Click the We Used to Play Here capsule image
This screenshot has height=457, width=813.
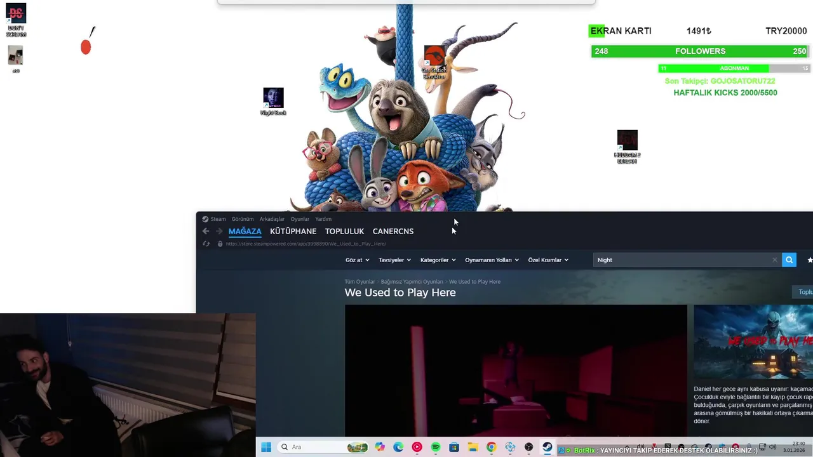pyautogui.click(x=753, y=342)
